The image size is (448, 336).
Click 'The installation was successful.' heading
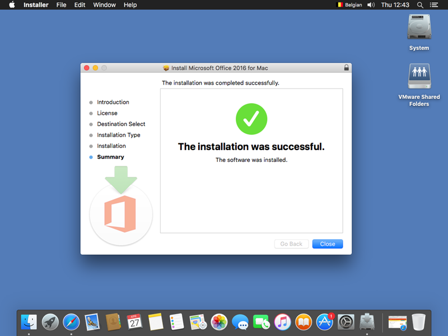251,147
